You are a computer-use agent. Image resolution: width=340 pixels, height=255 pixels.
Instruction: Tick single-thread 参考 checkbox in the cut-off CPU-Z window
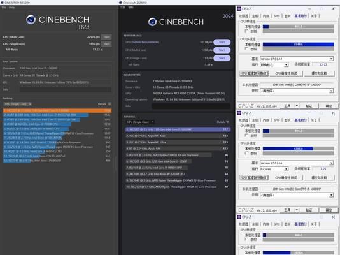(x=246, y=240)
